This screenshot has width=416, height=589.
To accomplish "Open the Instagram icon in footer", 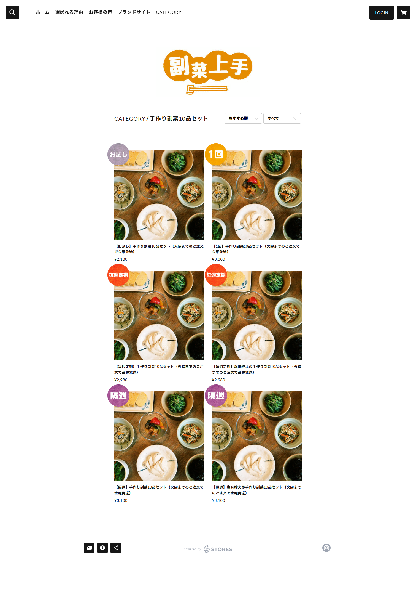I will pos(326,548).
